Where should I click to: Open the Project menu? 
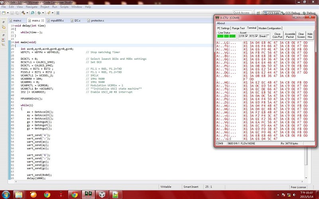click(x=45, y=7)
